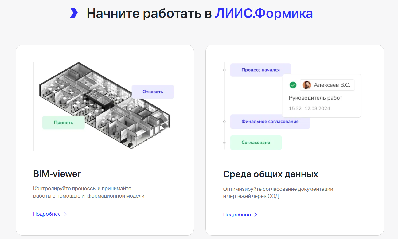Click the timeline dot next to Согласовано
Viewport: 398px width, 239px height.
224,143
